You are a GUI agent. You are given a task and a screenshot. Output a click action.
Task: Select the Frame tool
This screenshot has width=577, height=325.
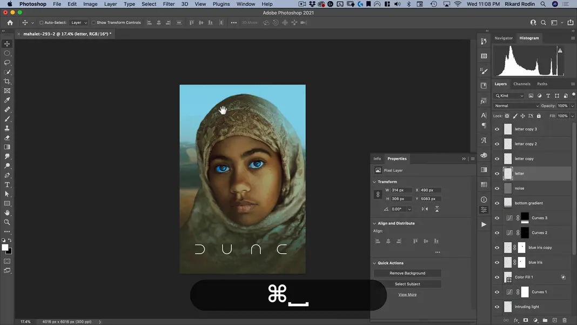(7, 91)
